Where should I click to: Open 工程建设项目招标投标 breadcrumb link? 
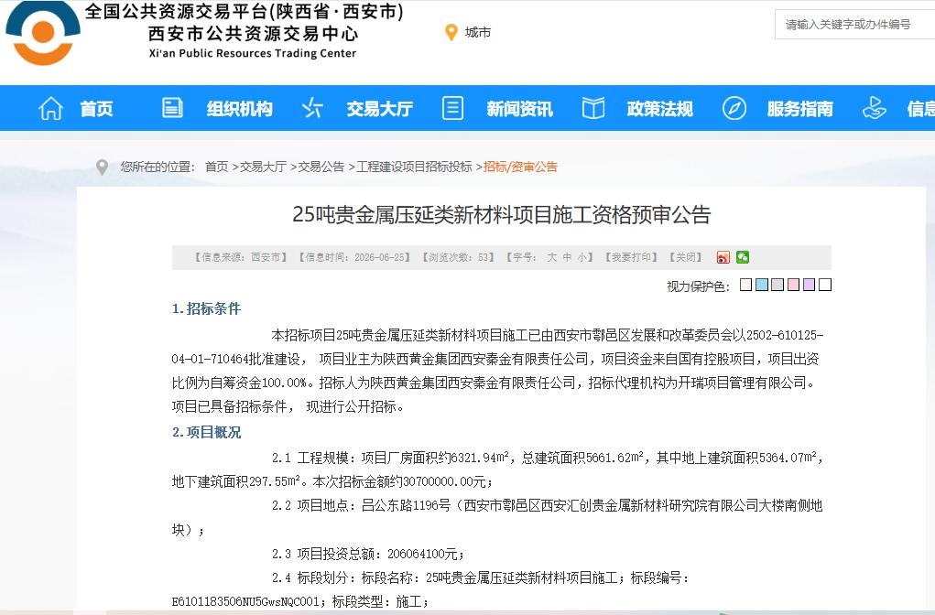(414, 167)
